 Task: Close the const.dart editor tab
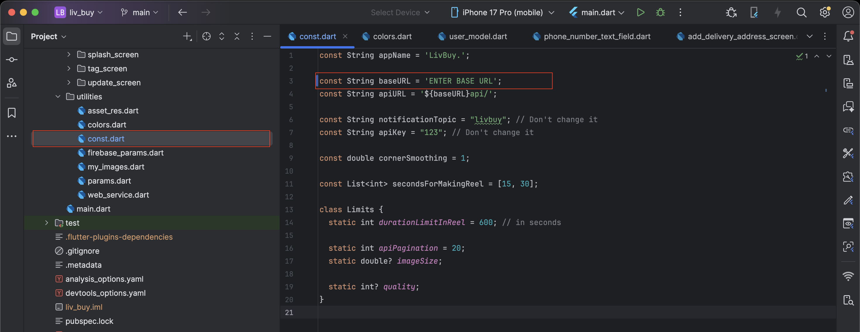345,36
